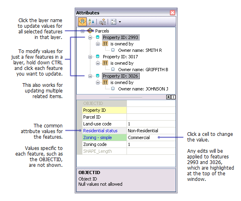Click the table icon under Property ID: 3017

[x=105, y=63]
